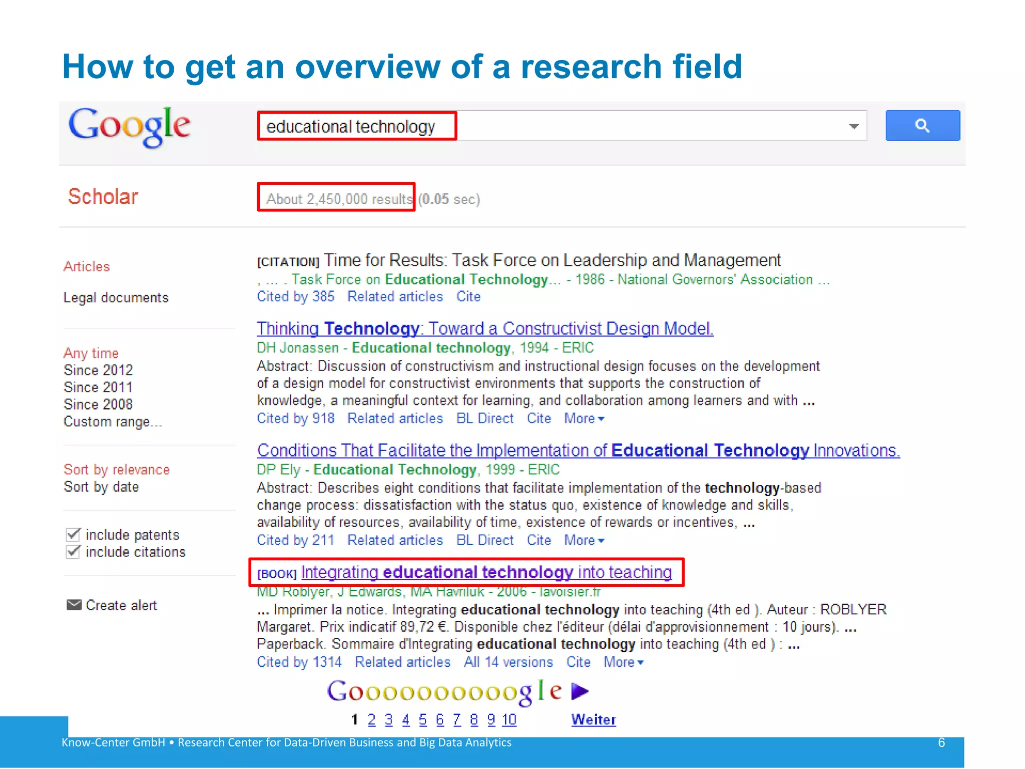Open Conditions That Facilitate the Implementation article

[x=579, y=450]
